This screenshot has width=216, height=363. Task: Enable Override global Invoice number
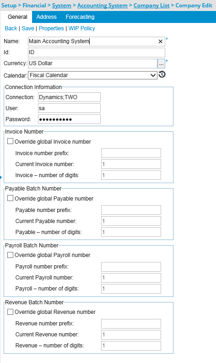[10, 141]
